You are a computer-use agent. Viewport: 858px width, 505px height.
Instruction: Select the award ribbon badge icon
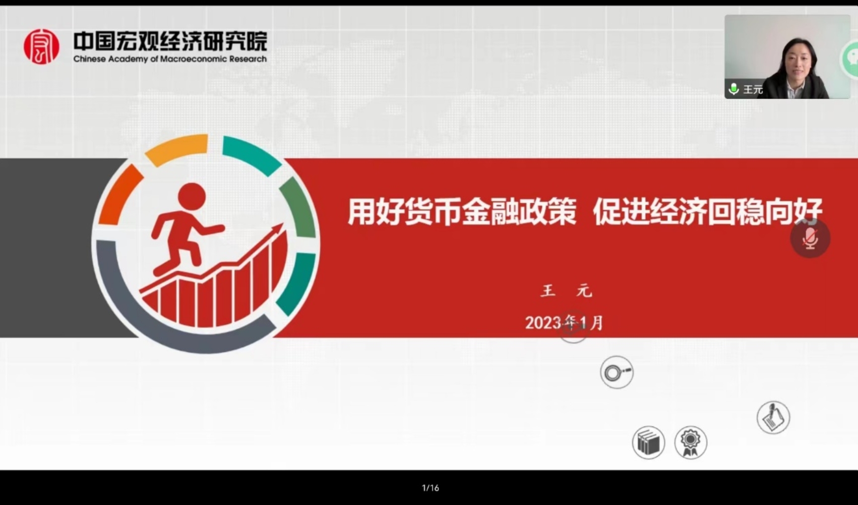click(x=690, y=442)
